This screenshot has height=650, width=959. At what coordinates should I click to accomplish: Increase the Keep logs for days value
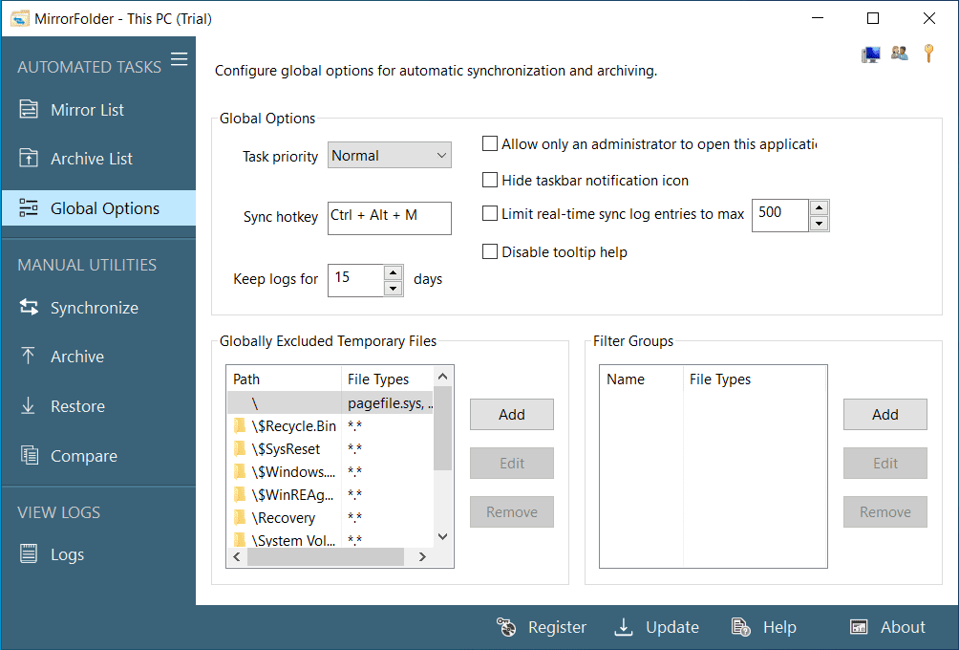point(394,272)
